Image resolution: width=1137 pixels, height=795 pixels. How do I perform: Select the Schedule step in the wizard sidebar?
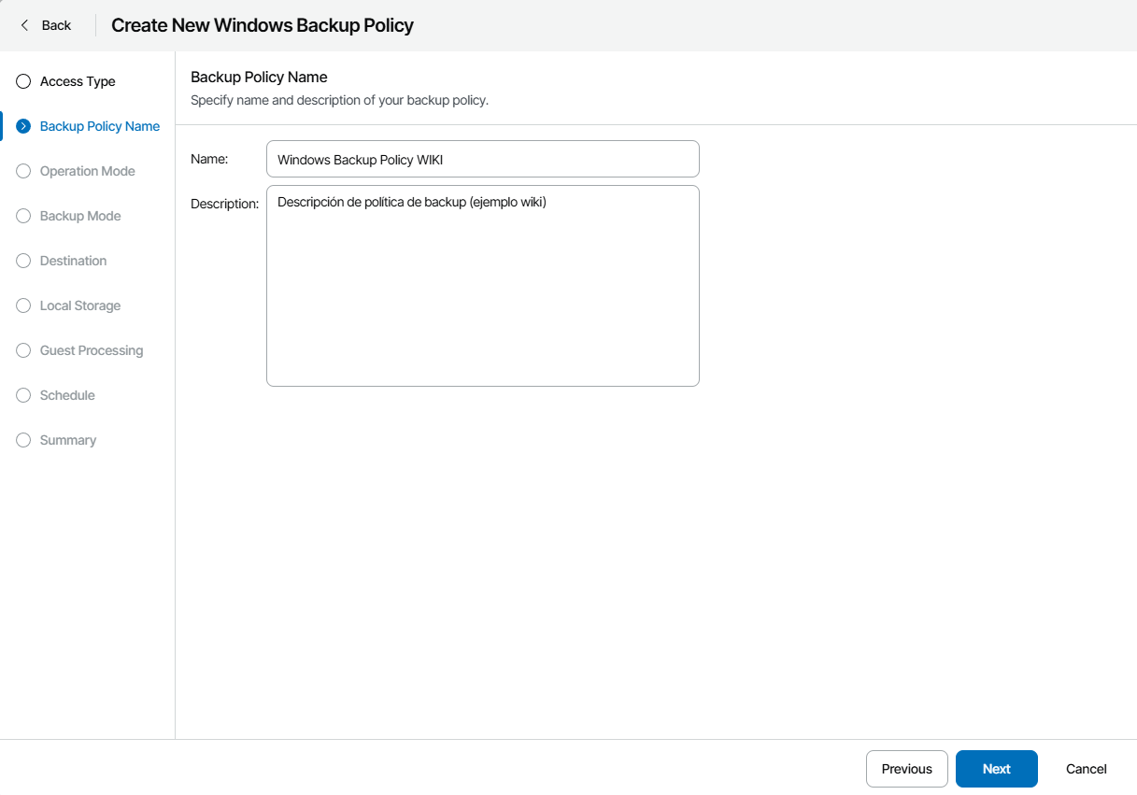pyautogui.click(x=67, y=395)
